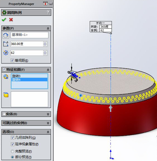157x161 pixels.
Task: Click the callout leader circle on the axis
Action: (111, 33)
